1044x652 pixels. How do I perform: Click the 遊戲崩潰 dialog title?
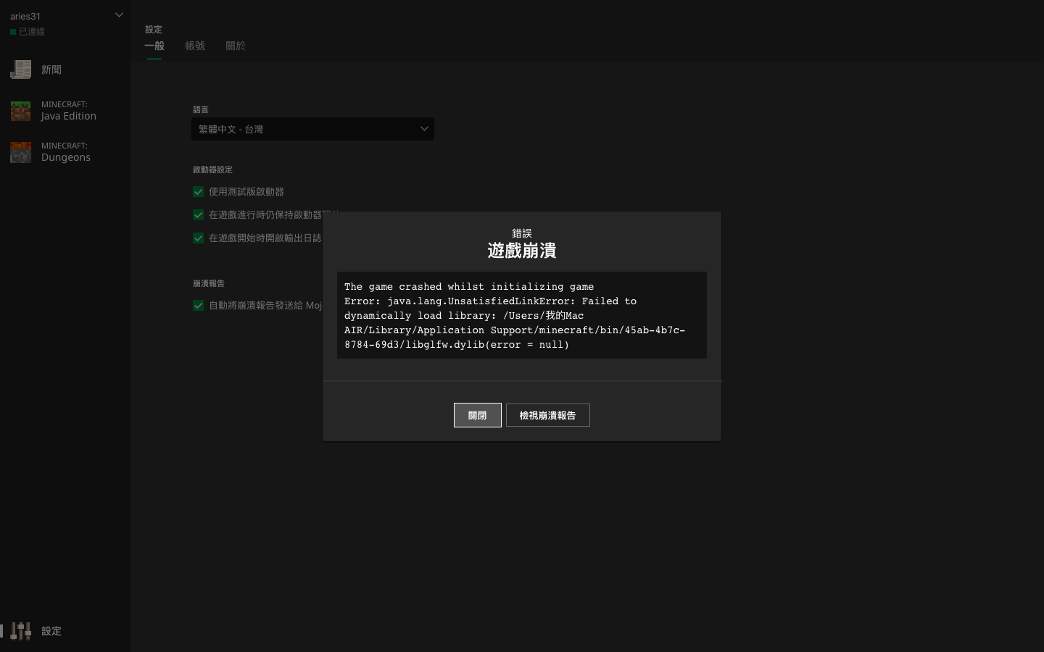522,251
